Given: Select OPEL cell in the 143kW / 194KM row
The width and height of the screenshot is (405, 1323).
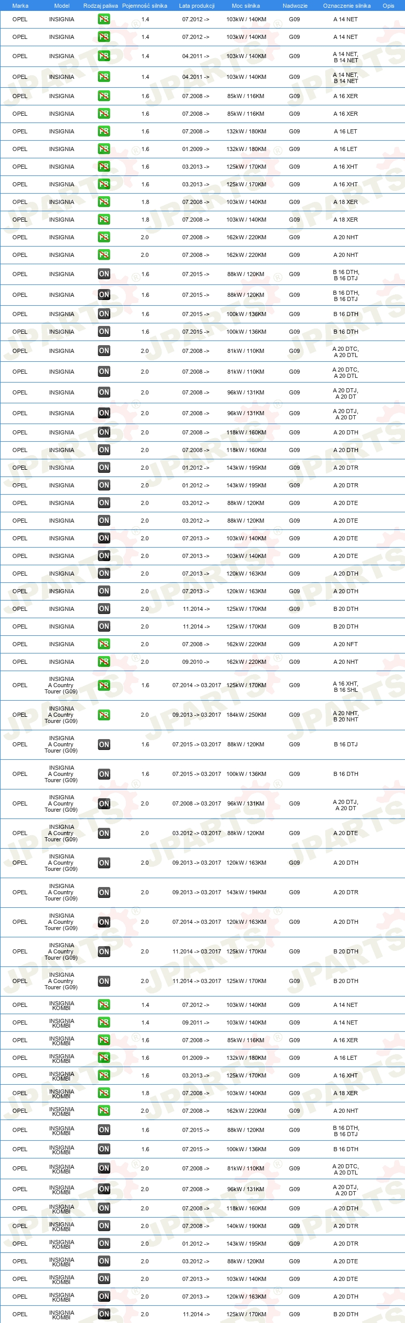Looking at the screenshot, I should [20, 892].
